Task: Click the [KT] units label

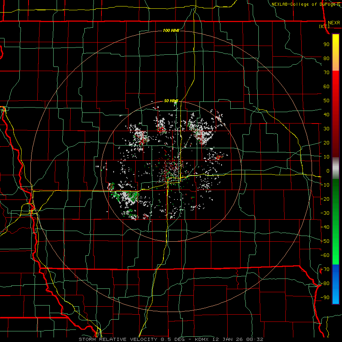Action: [x=325, y=26]
